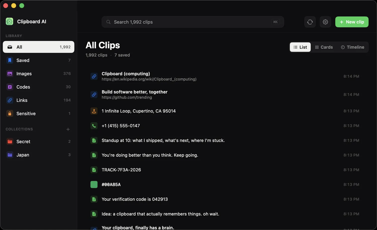Select the +1 (415) 555-0147 clip text

pyautogui.click(x=121, y=126)
